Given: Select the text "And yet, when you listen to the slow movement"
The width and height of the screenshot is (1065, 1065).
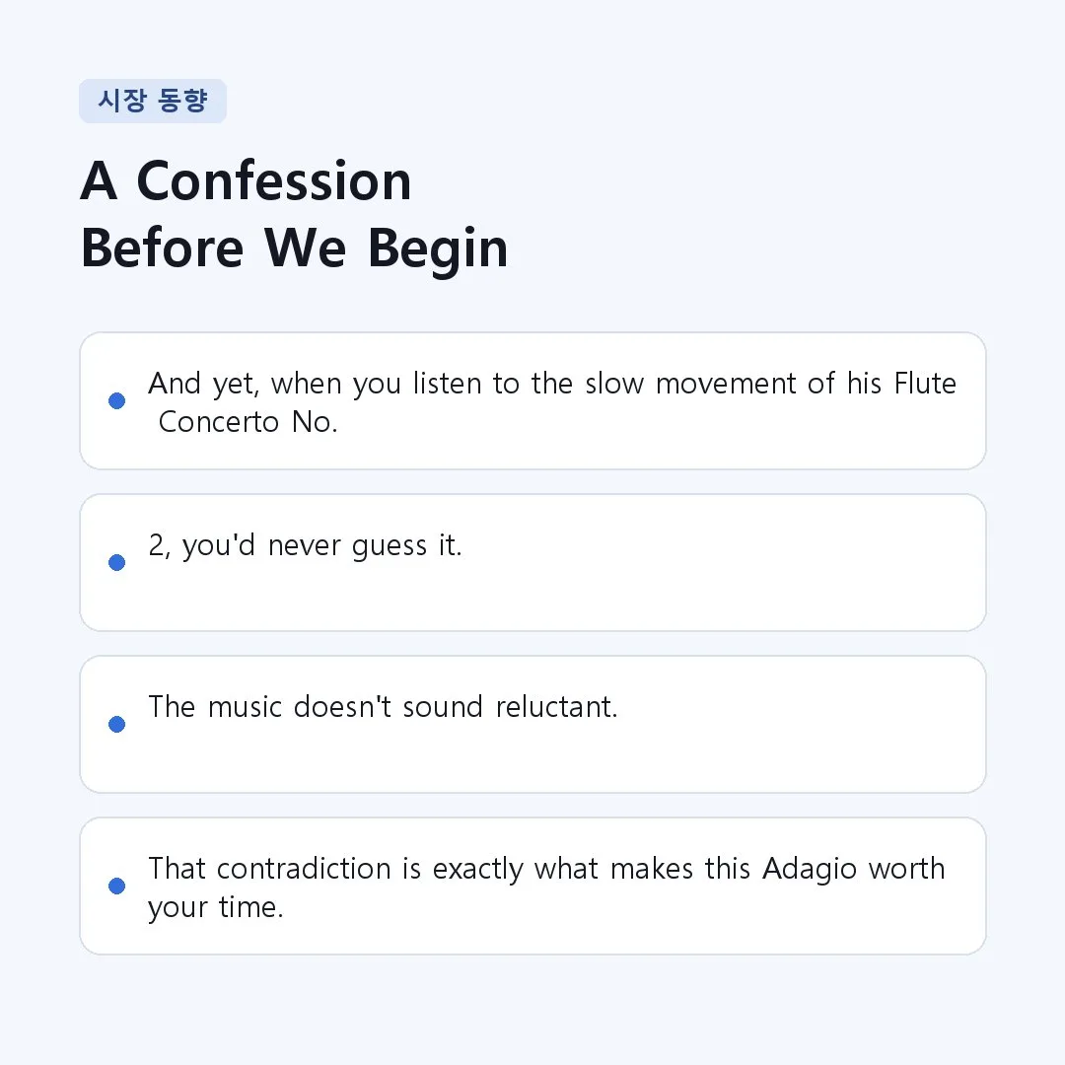Looking at the screenshot, I should [472, 384].
